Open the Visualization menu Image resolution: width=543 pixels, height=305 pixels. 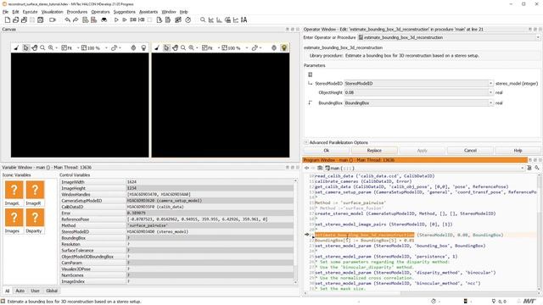(x=53, y=12)
